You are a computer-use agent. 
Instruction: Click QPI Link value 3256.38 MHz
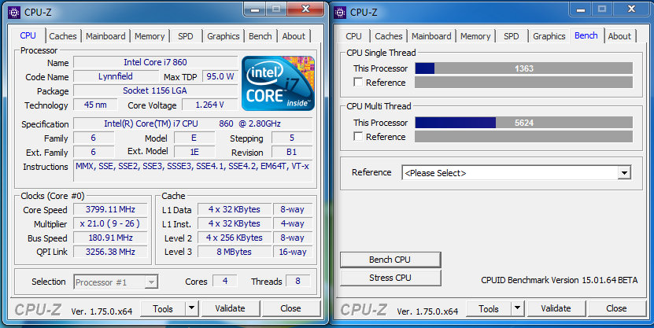point(110,252)
